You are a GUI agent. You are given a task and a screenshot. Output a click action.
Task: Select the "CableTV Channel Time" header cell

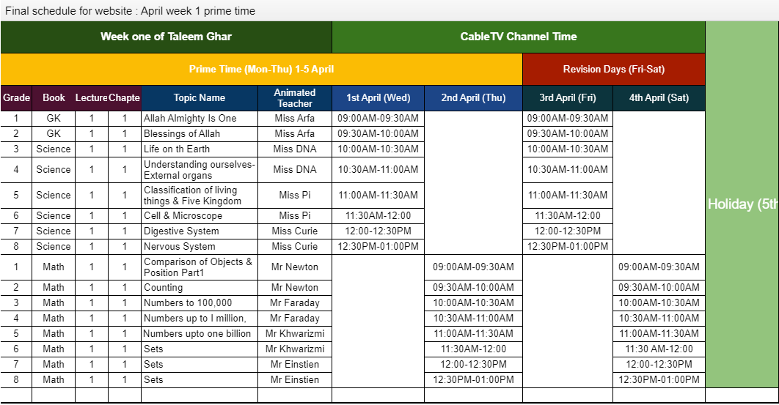click(x=518, y=37)
